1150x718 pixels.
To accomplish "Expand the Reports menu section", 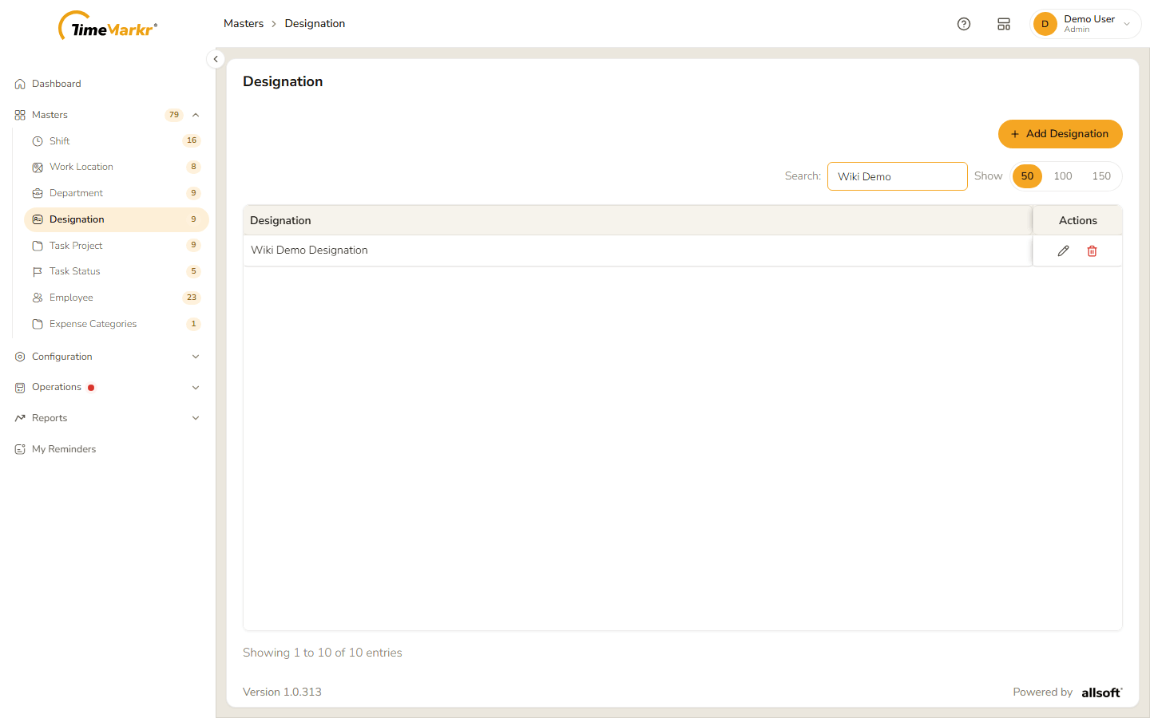I will [x=196, y=418].
